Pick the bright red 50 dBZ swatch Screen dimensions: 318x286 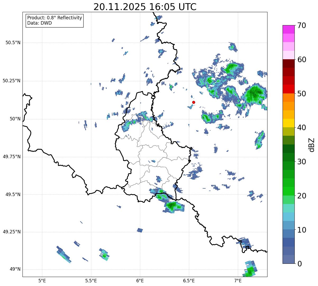tap(288, 89)
